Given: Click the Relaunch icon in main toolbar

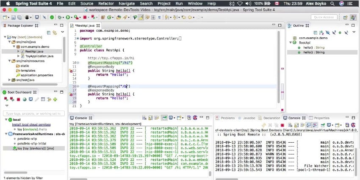Looking at the screenshot, I should [93, 17].
